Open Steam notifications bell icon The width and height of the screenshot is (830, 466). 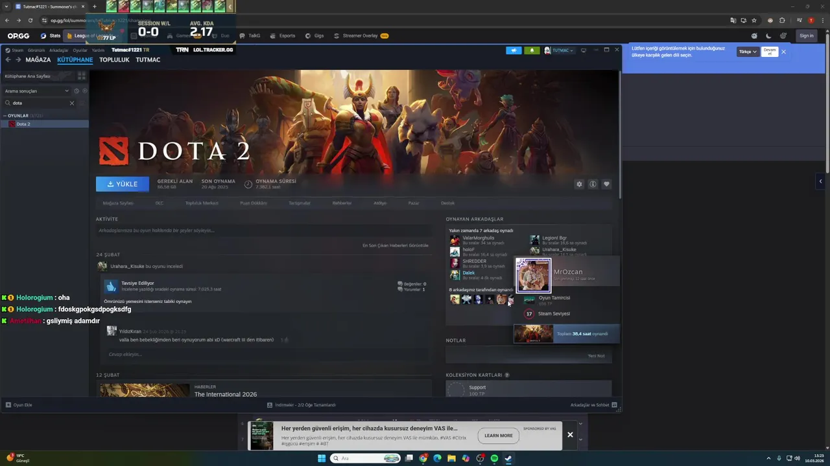click(532, 50)
